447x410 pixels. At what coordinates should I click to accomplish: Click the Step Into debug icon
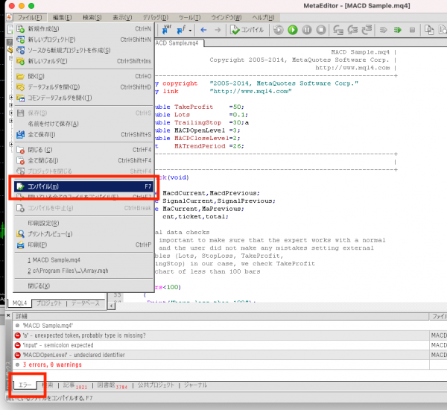(x=338, y=30)
